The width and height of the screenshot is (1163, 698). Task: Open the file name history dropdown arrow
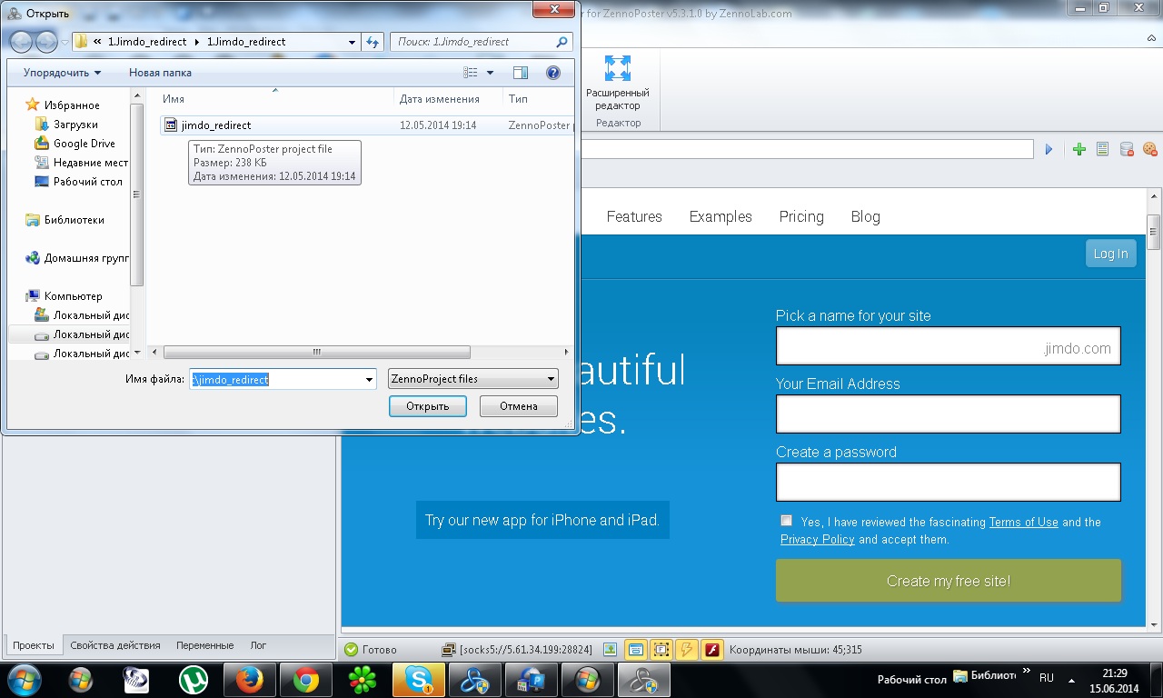[x=369, y=379]
